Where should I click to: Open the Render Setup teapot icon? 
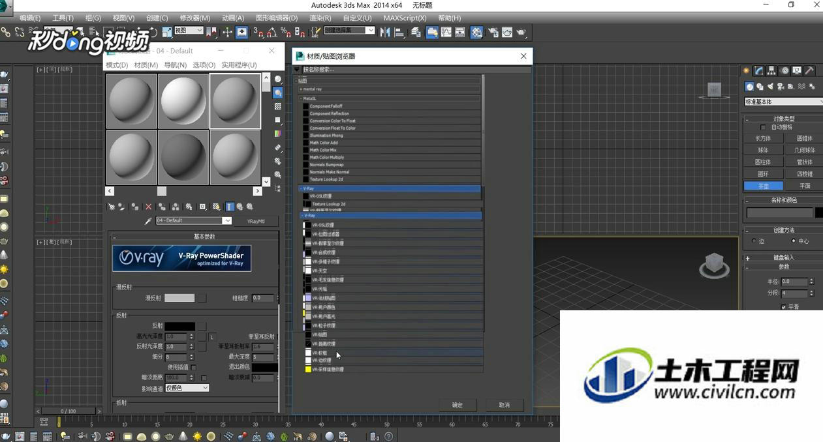(493, 32)
